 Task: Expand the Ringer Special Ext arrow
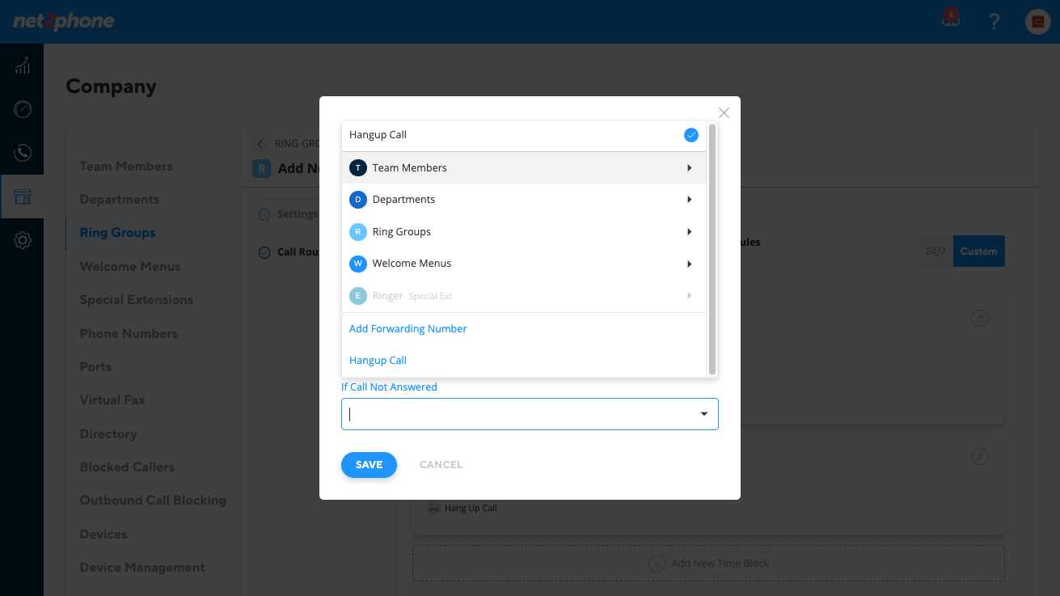[689, 296]
